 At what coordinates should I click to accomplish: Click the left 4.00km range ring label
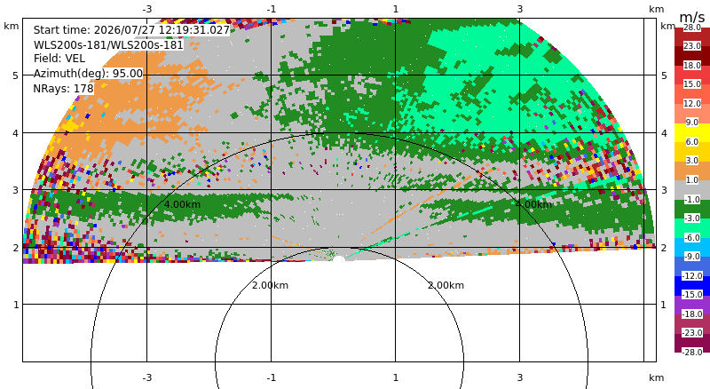point(182,204)
